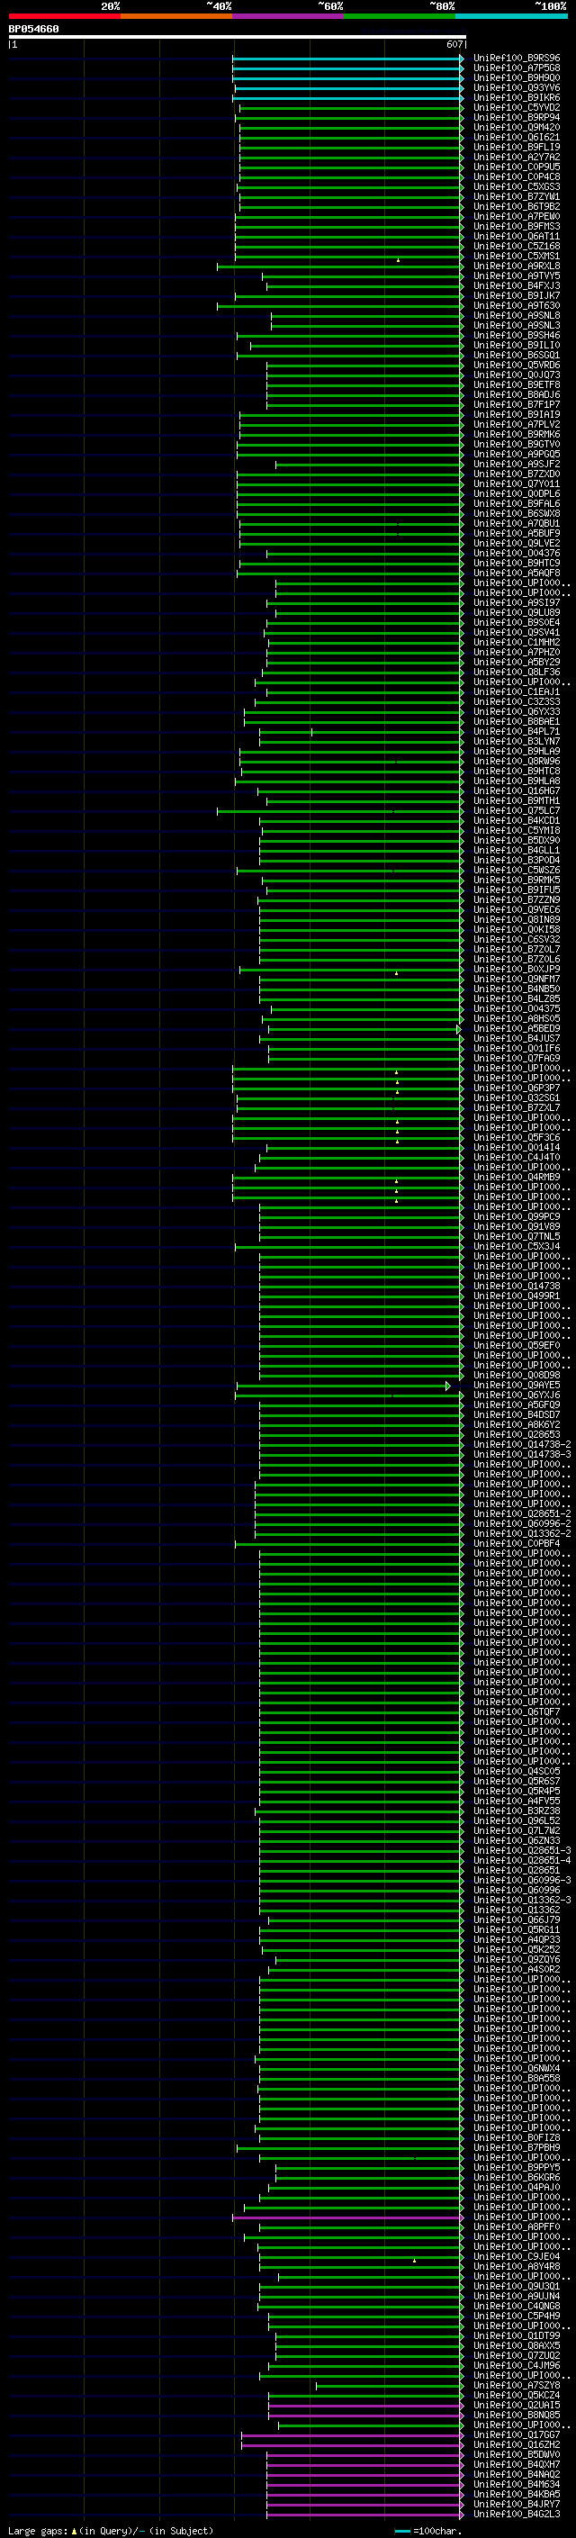Click the cyan alignment bar for B9H9Q0
The image size is (576, 2538).
click(x=347, y=79)
